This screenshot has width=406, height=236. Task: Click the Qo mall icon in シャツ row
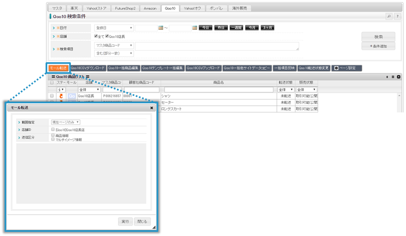coord(72,96)
